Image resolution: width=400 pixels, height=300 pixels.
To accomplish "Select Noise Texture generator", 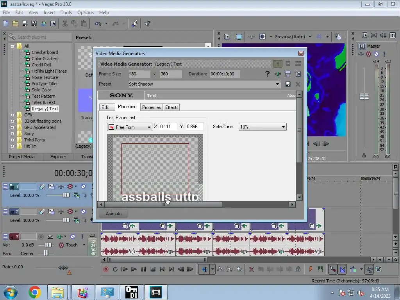I will click(x=45, y=78).
